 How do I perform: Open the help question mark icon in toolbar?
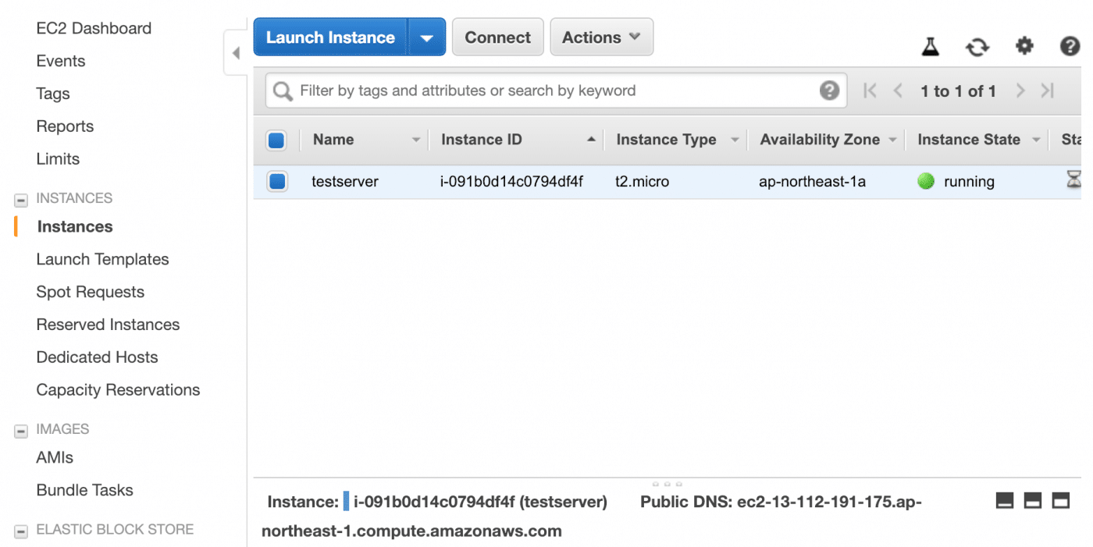click(1070, 46)
